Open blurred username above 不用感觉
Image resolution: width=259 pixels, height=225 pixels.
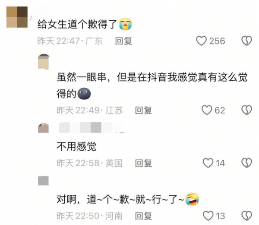(92, 127)
